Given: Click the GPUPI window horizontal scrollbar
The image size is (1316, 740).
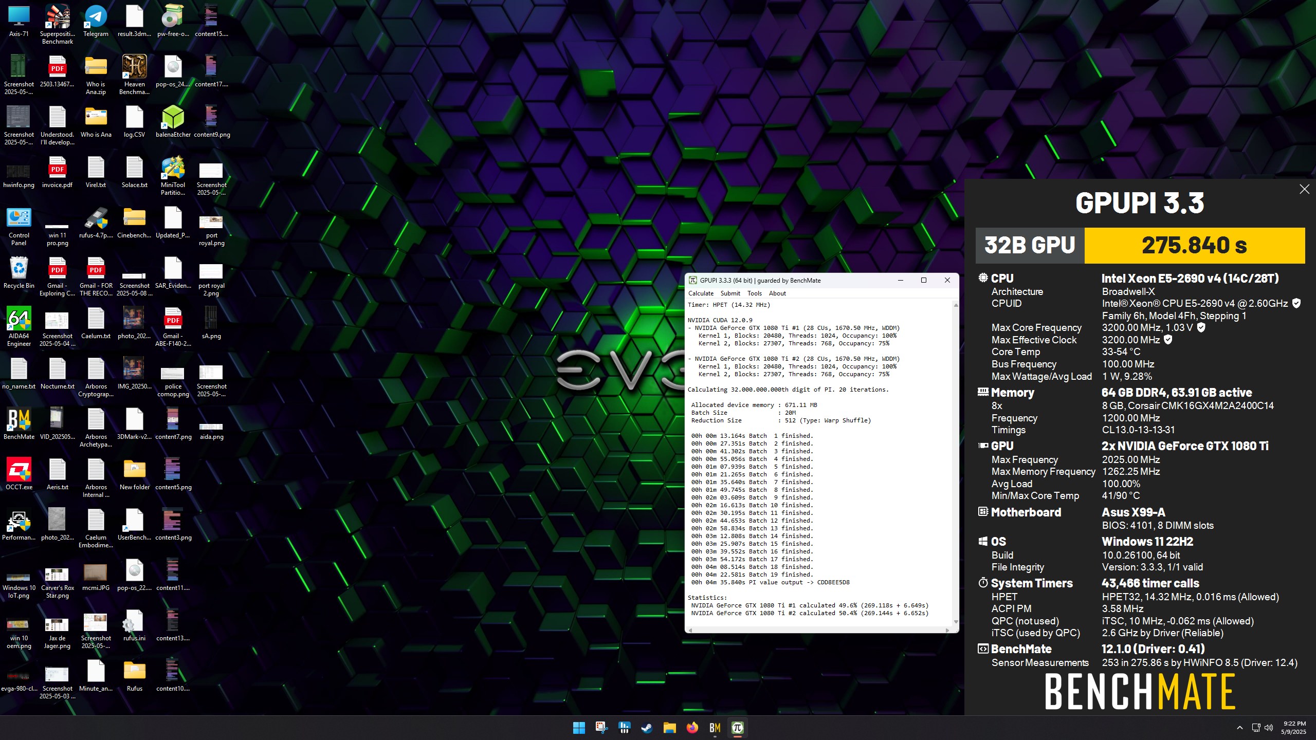Looking at the screenshot, I should 818,630.
